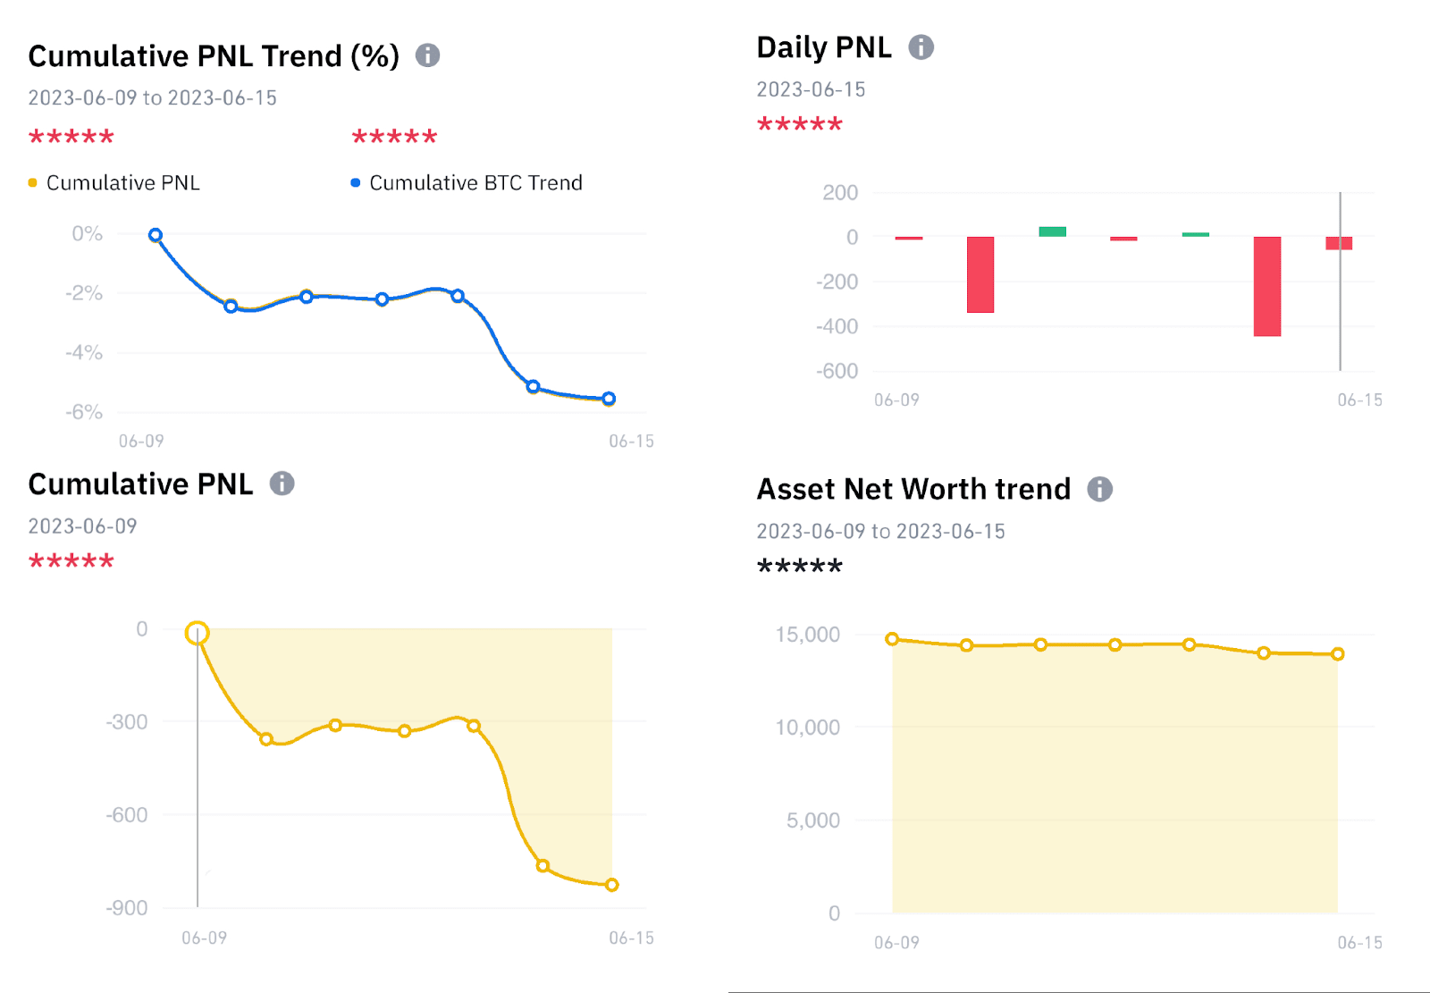Click the 06-15 red bar in Daily PNL
Screen dimensions: 1430x993
point(1339,243)
